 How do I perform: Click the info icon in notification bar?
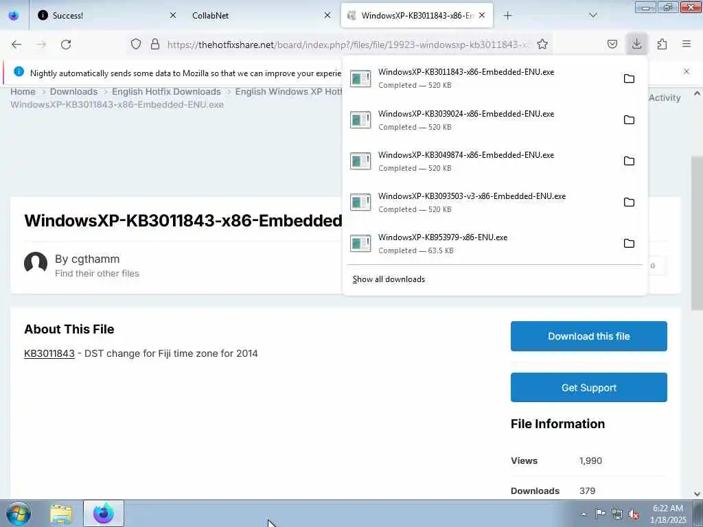click(19, 71)
